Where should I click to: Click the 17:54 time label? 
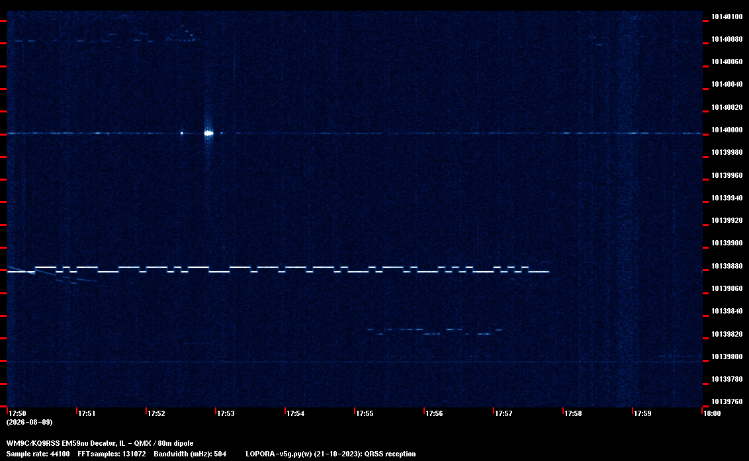tap(295, 413)
